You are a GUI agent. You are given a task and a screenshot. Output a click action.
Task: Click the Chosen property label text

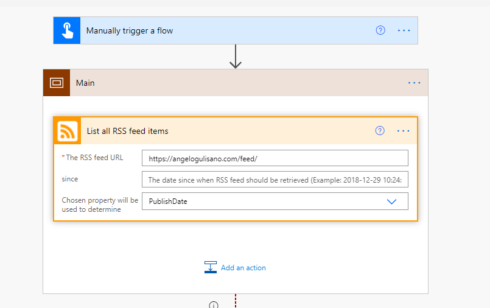[x=100, y=205]
